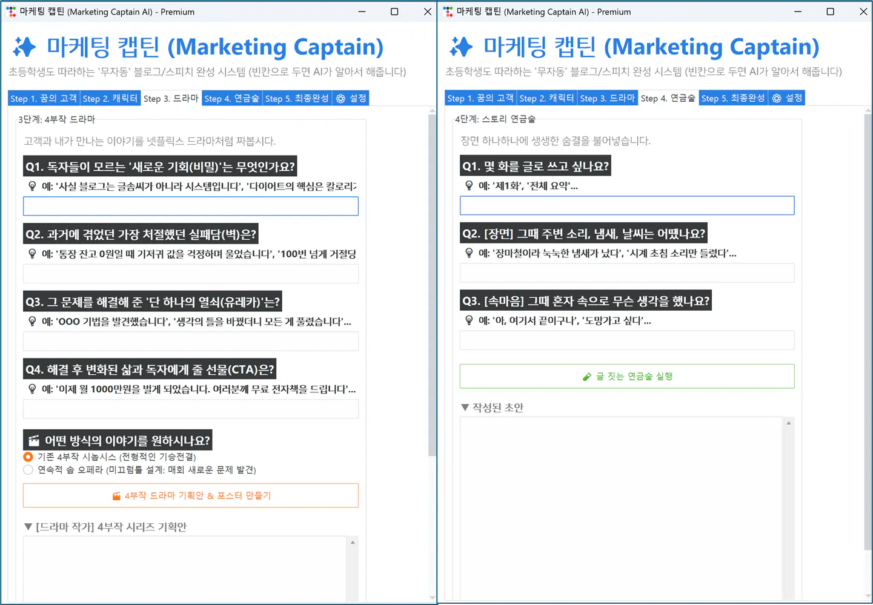Click the Q1 answer input field about 새로운 기회
This screenshot has height=605, width=873.
tap(191, 206)
